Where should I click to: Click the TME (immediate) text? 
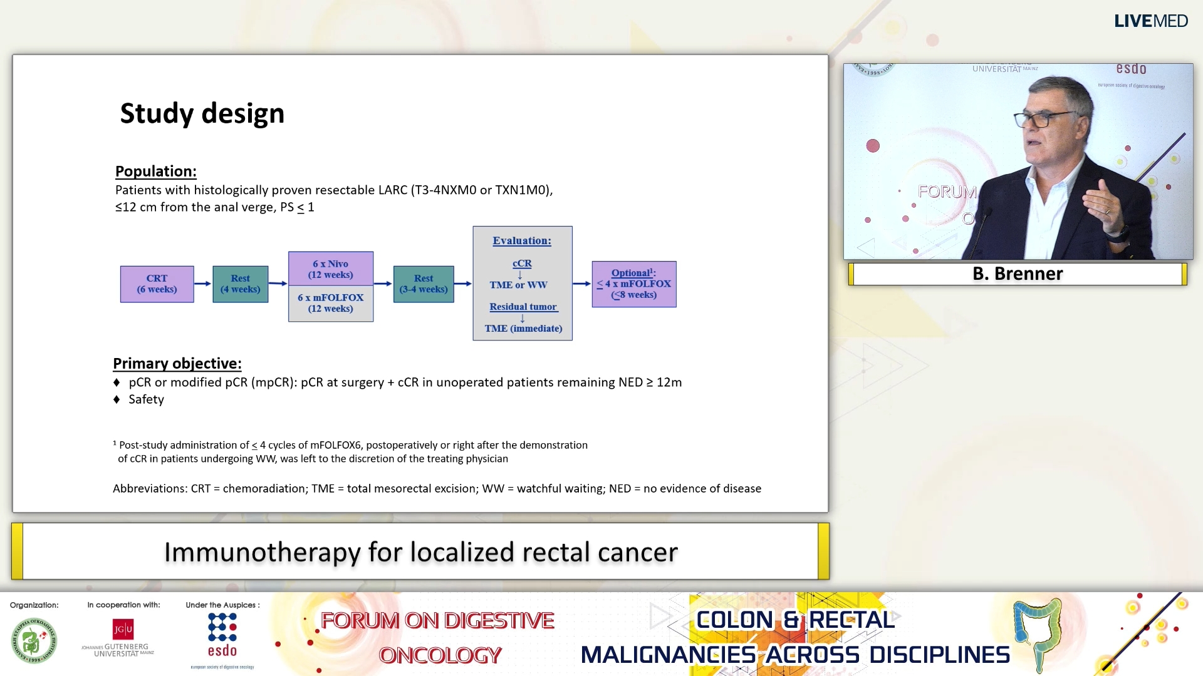[x=523, y=329]
